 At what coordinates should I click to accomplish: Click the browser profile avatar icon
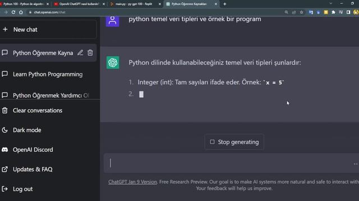pyautogui.click(x=356, y=12)
